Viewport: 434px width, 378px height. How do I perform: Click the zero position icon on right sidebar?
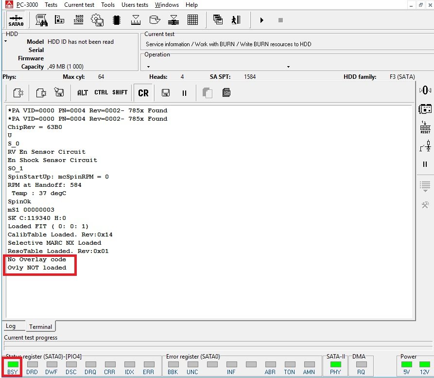pos(425,90)
